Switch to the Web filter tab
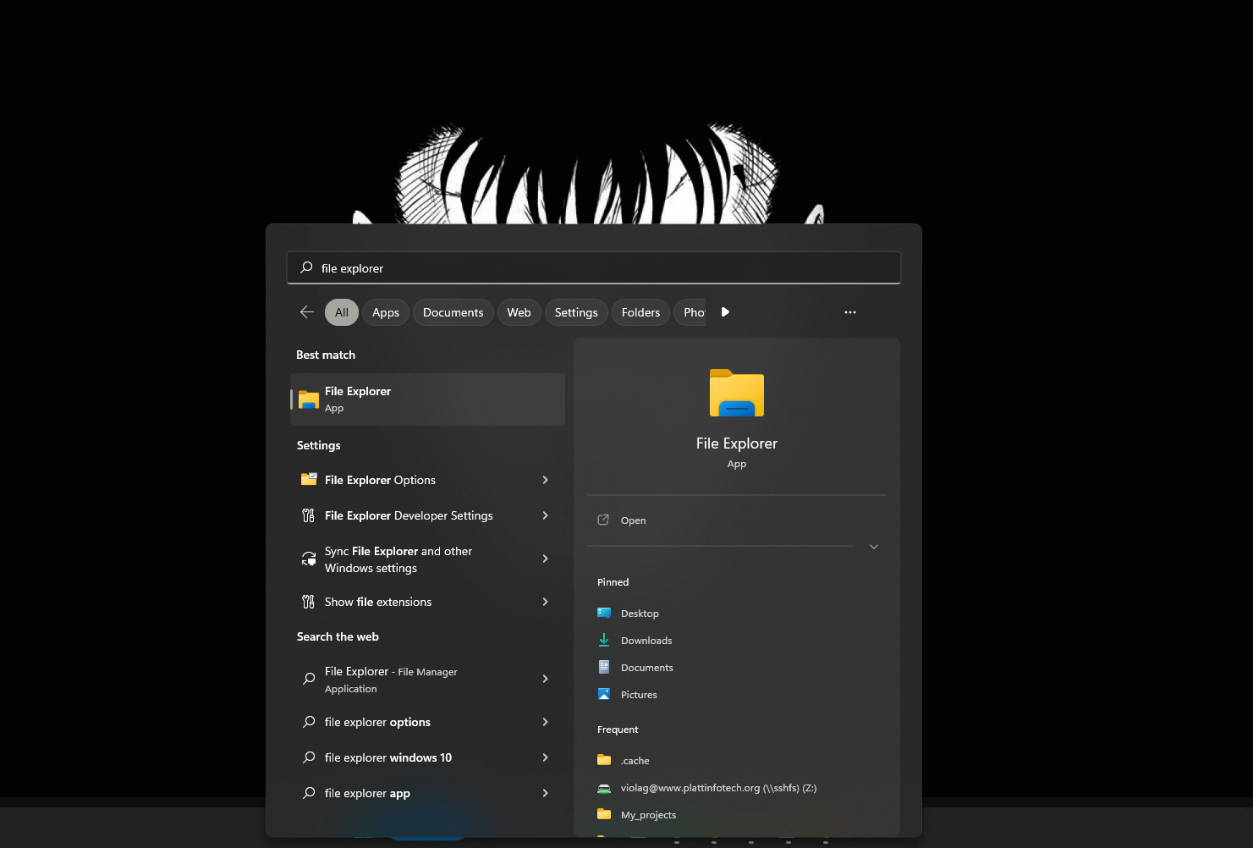Screen dimensions: 1253x848 coord(519,312)
